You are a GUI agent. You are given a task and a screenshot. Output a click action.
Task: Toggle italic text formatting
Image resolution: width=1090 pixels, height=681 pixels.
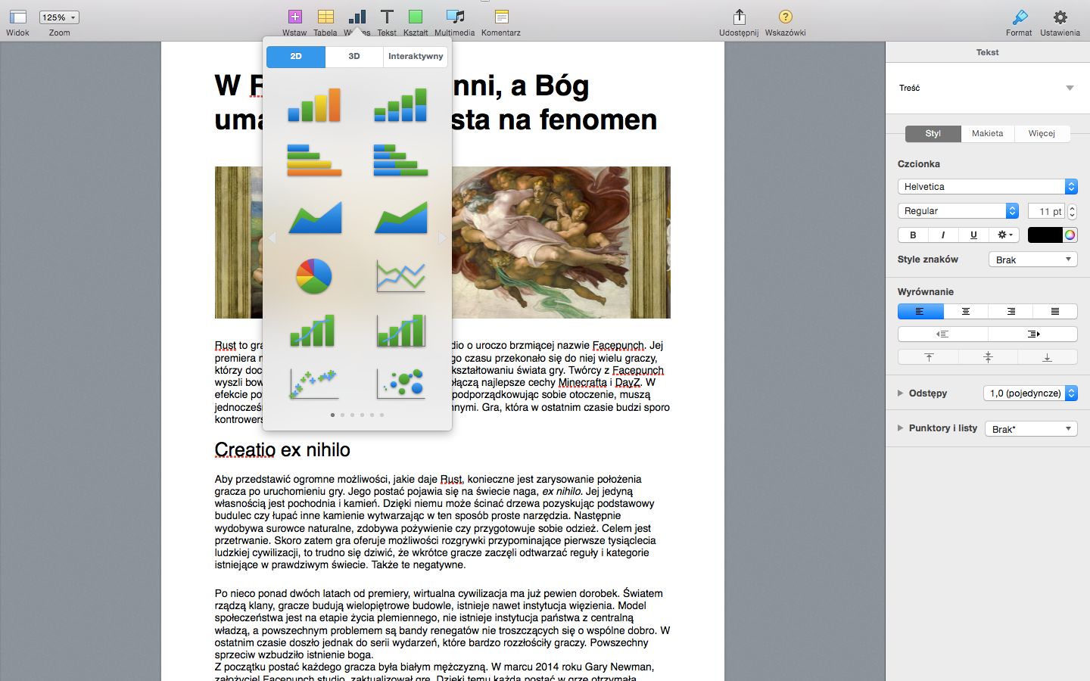(943, 235)
